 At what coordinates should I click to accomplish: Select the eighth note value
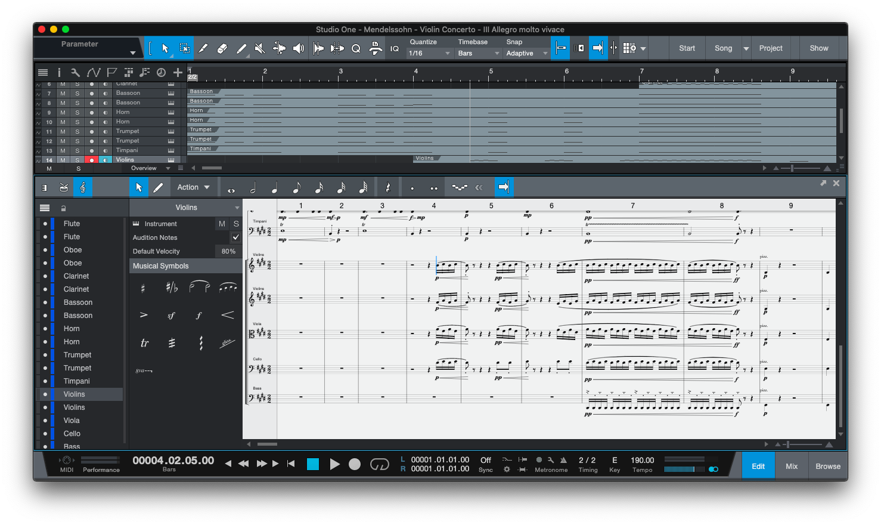click(x=297, y=189)
